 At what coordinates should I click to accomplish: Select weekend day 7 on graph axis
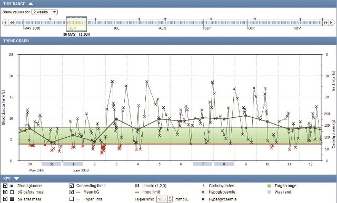point(202,164)
